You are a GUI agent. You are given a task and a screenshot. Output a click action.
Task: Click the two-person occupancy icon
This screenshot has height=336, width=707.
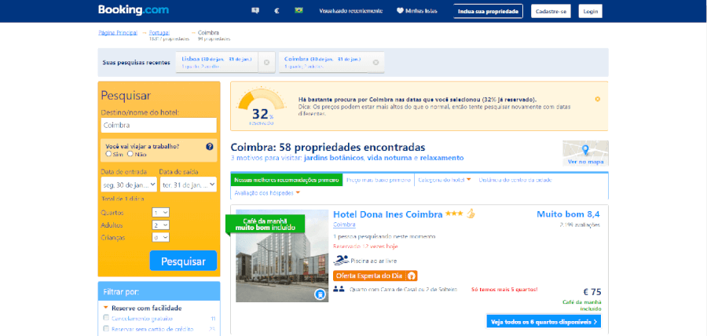[339, 289]
